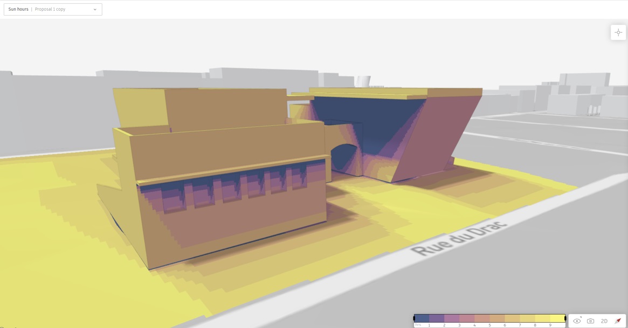Toggle analysis layer visibility with the eye icon
Viewport: 628px width, 328px height.
[x=577, y=321]
